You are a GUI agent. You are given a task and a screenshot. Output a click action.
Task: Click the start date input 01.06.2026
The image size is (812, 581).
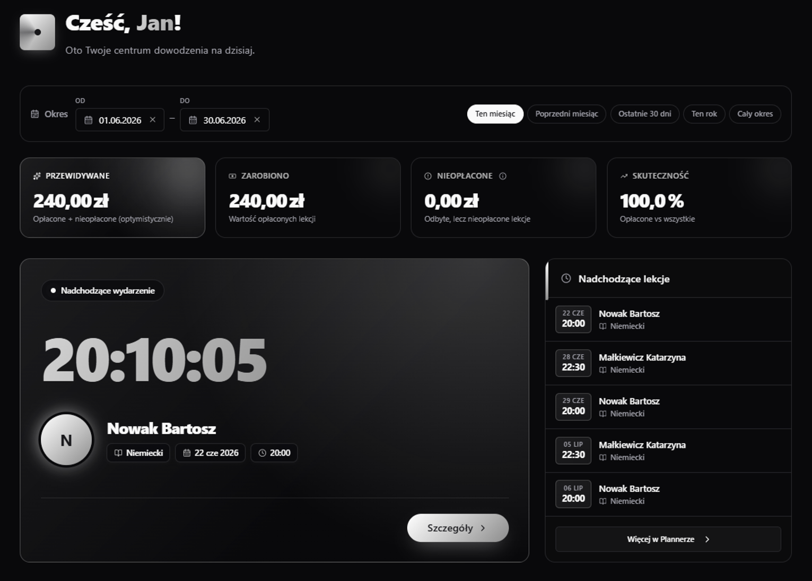point(120,120)
